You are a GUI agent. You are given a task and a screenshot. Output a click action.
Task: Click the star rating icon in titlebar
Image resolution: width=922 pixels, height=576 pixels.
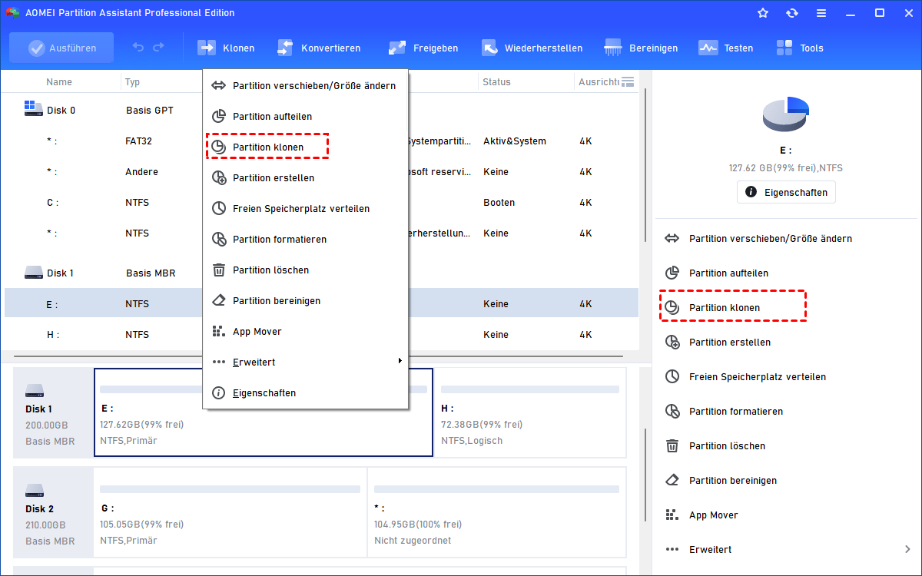pyautogui.click(x=762, y=12)
